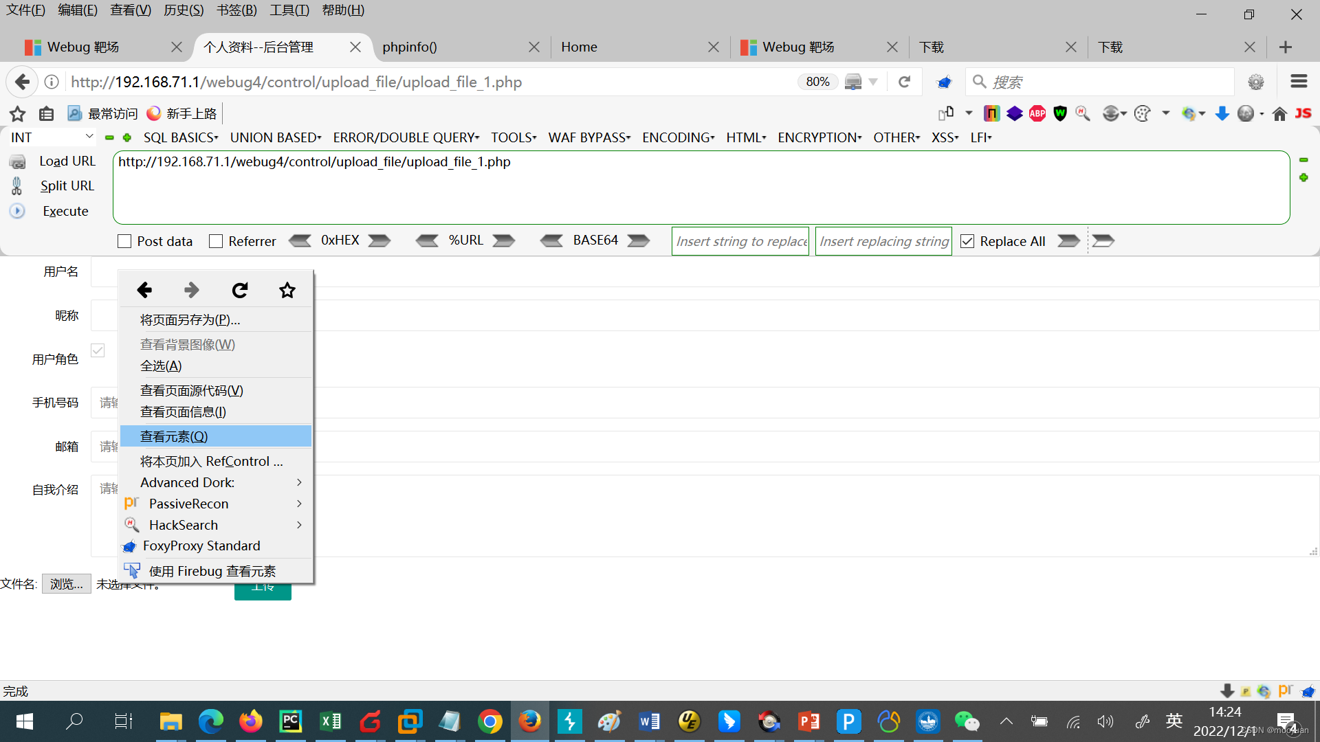The height and width of the screenshot is (742, 1320).
Task: Click the context menu reload icon
Action: click(x=239, y=291)
